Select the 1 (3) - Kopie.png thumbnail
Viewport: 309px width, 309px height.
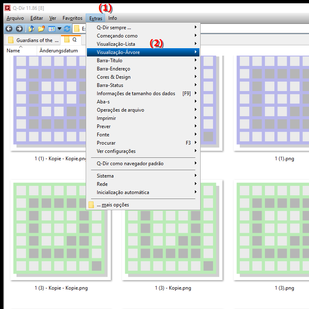172,244
